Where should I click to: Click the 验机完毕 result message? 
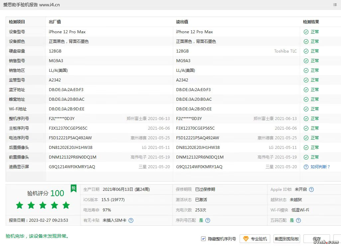coord(37,236)
